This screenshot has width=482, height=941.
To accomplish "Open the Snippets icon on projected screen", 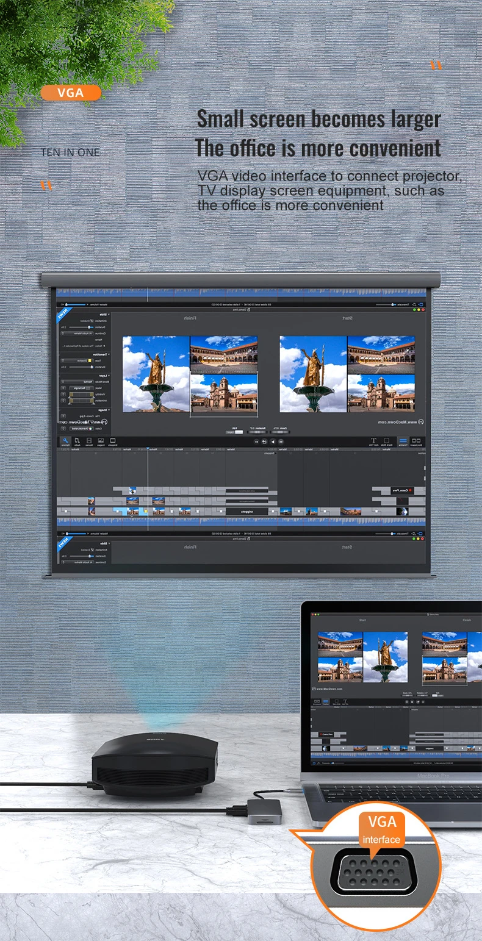I will 113,442.
